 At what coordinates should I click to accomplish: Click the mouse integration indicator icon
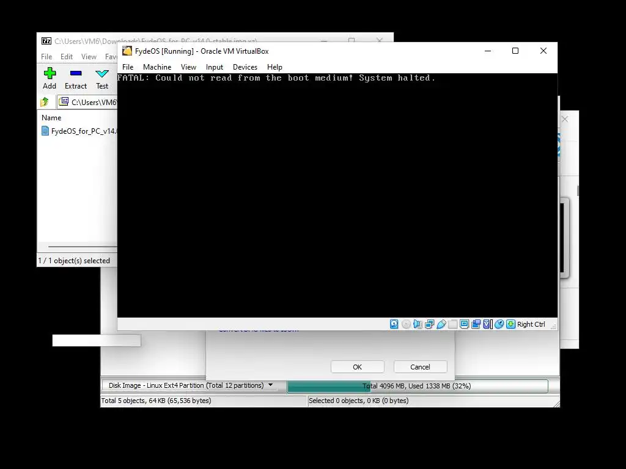[x=499, y=324]
